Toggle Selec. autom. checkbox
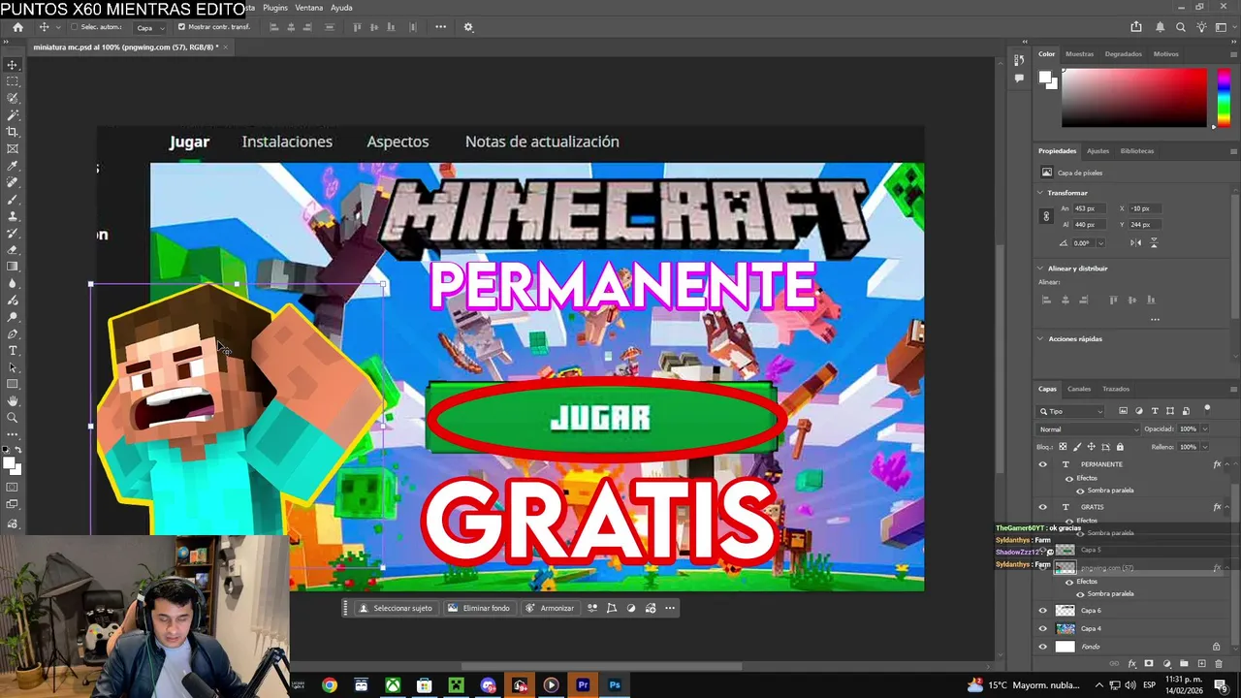 pyautogui.click(x=74, y=27)
